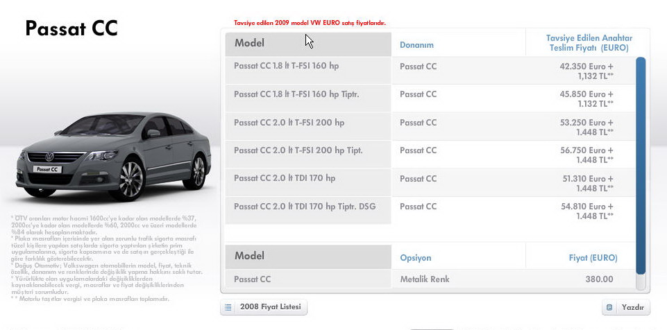The height and width of the screenshot is (330, 667).
Task: Select the 2.0 lt TDI 170 hp Tiptr. DSG row
Action: 305,207
